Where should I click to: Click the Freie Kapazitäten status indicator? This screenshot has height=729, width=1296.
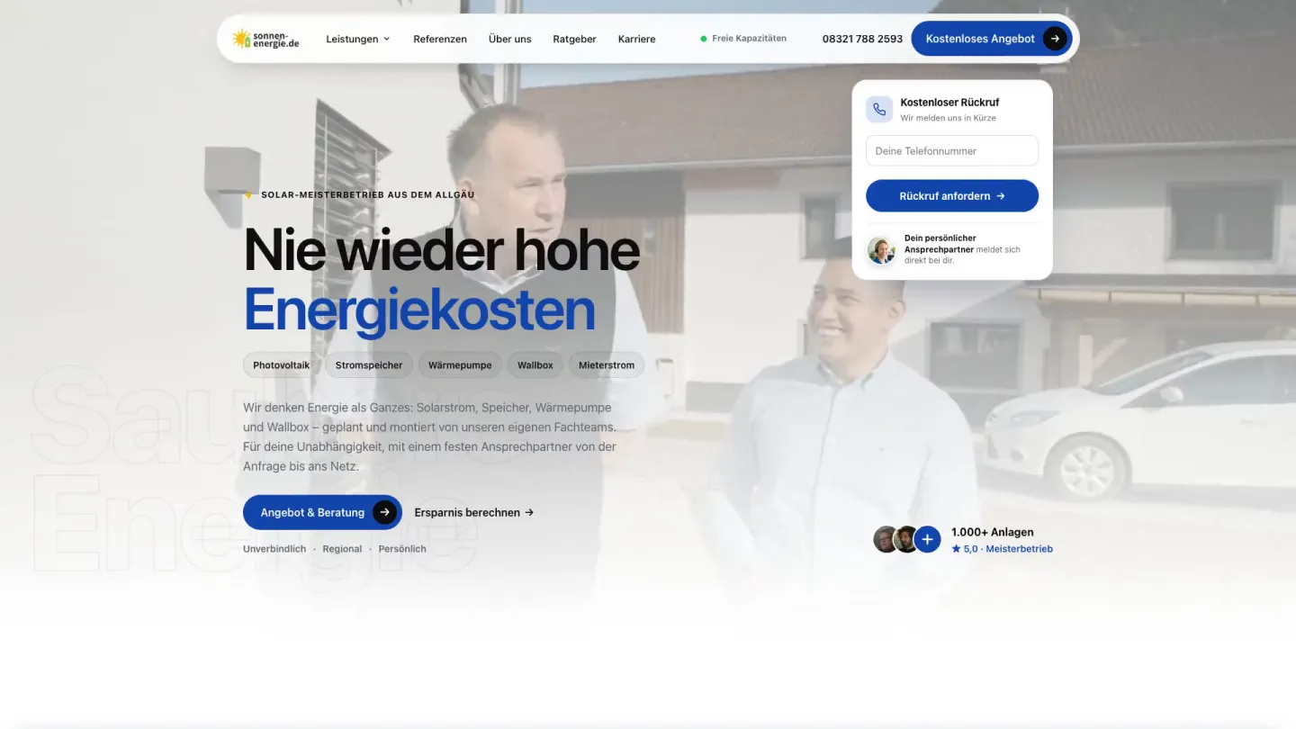(x=743, y=39)
